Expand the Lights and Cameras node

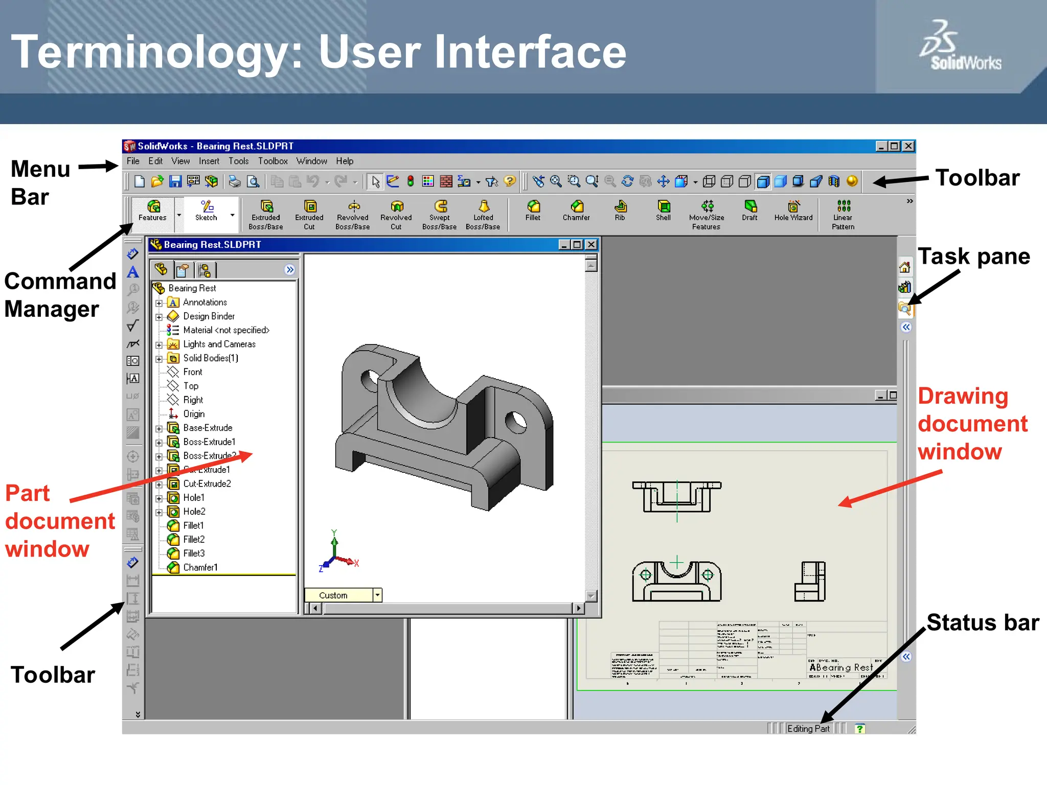pos(159,345)
